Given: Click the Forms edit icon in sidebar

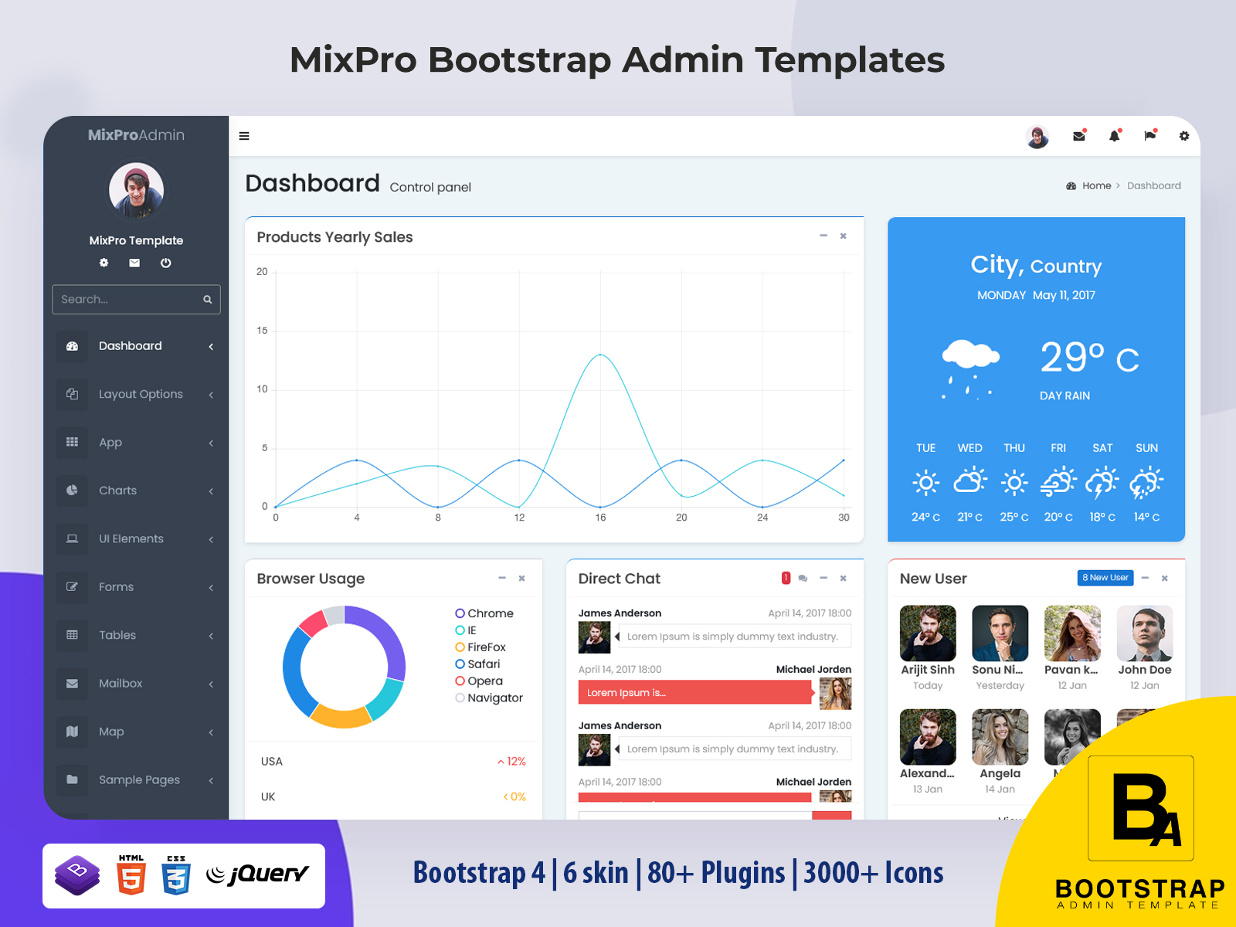Looking at the screenshot, I should click(x=72, y=587).
